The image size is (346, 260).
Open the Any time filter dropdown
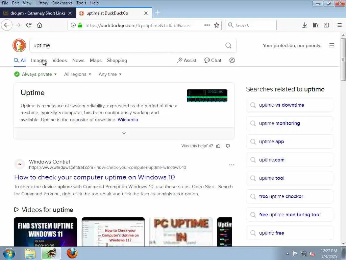click(110, 74)
